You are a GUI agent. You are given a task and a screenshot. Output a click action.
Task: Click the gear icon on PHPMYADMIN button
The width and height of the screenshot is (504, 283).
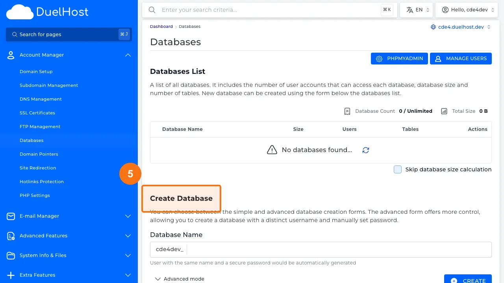click(x=379, y=58)
